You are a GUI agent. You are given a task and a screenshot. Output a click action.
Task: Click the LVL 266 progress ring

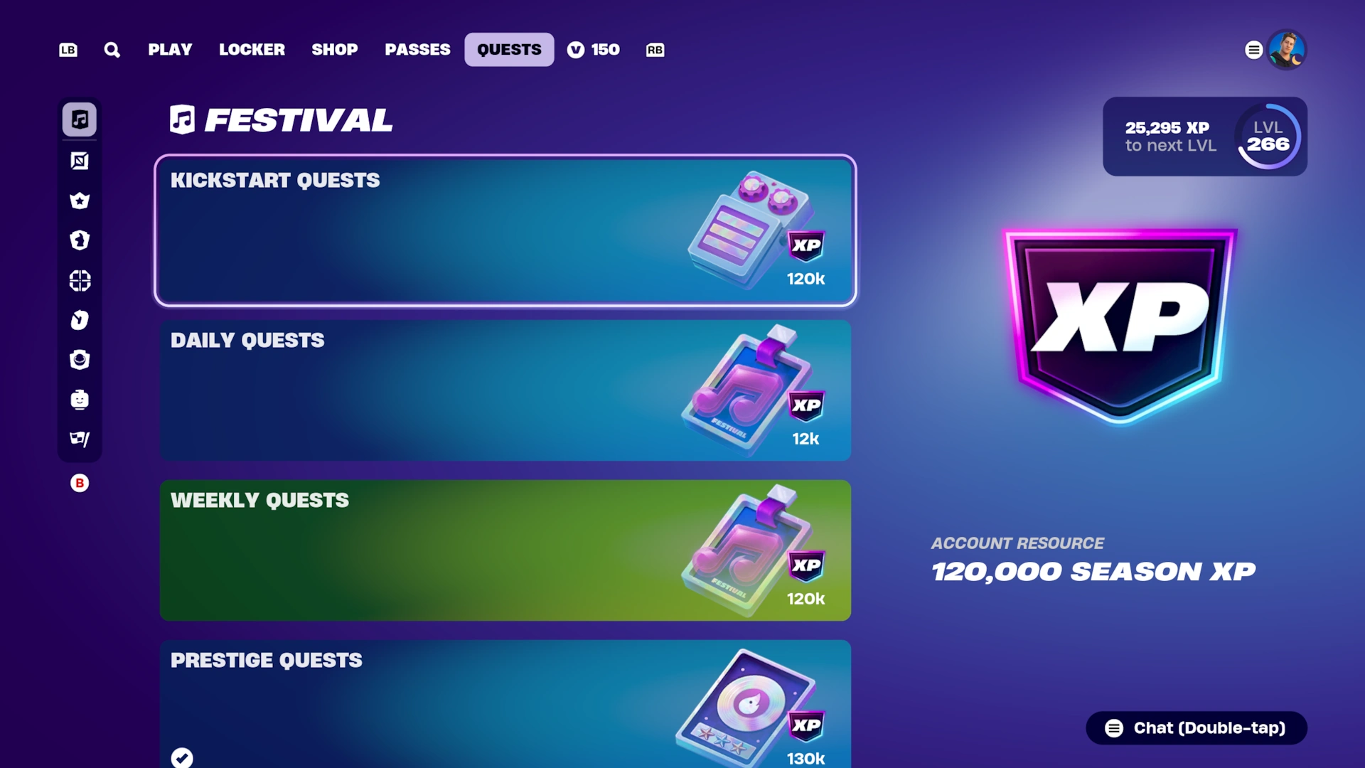coord(1269,137)
